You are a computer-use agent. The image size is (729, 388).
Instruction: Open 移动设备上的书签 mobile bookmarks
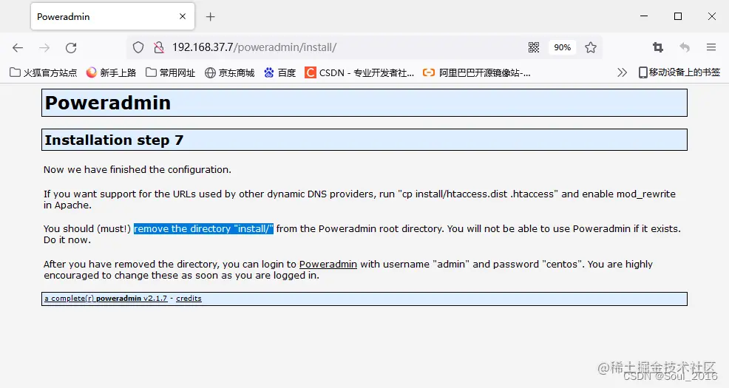(x=679, y=72)
